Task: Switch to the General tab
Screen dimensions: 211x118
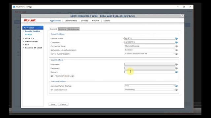Action: 53,29
